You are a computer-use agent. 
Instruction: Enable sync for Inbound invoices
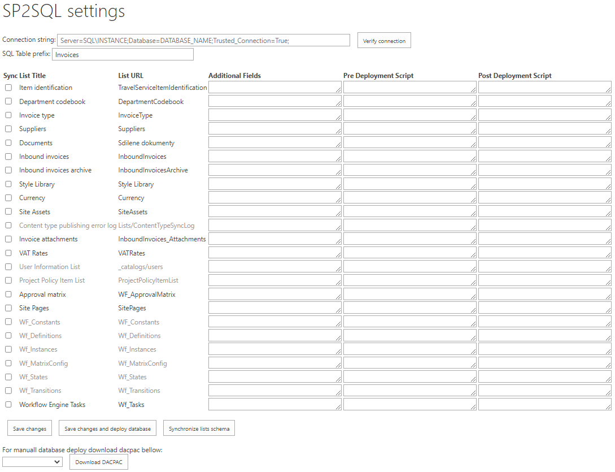pos(8,157)
